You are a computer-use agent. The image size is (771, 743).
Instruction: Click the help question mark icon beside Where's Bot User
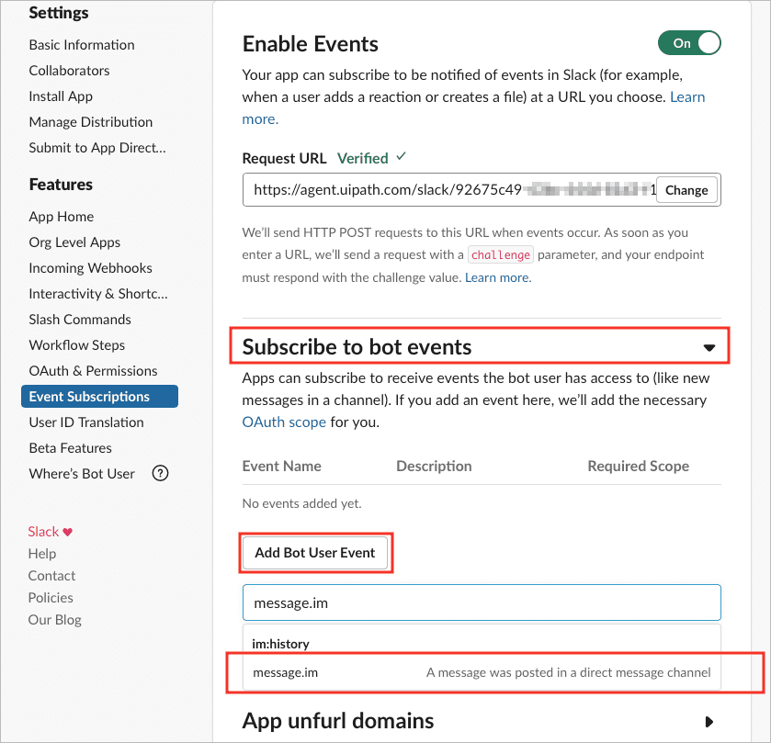pyautogui.click(x=160, y=473)
